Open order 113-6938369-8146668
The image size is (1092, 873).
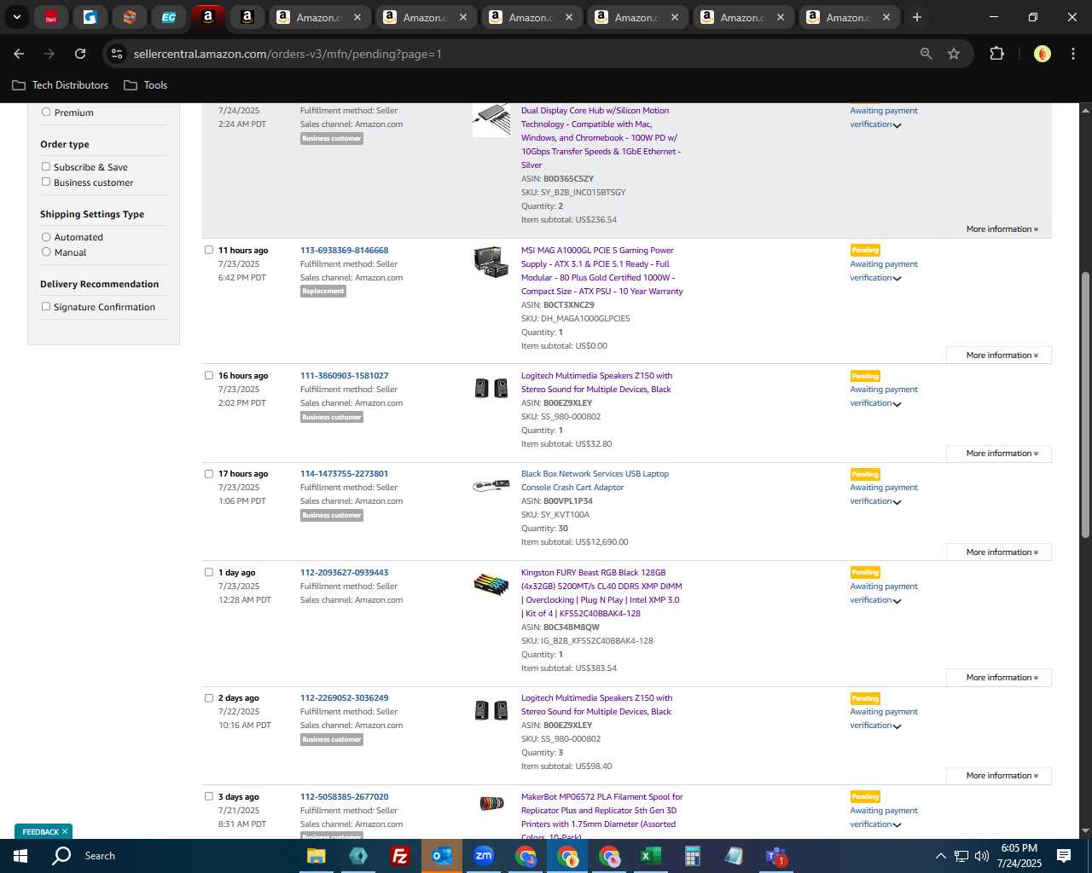[344, 251]
